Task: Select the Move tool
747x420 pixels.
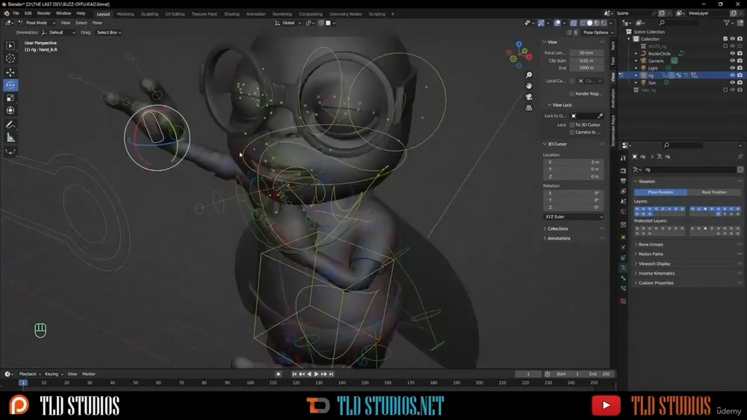Action: 10,72
